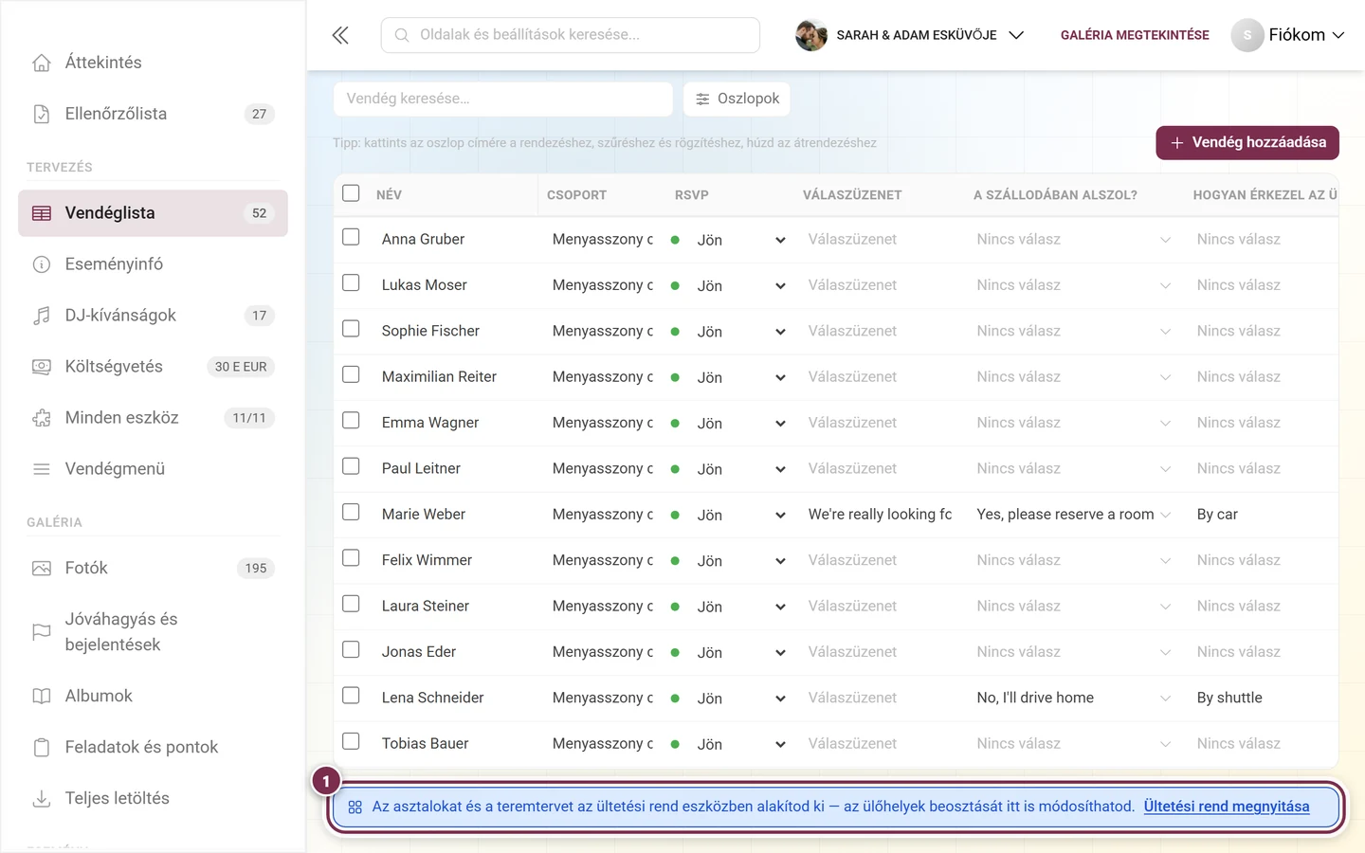This screenshot has width=1365, height=853.
Task: Open the Eseményinfó section
Action: [153, 264]
